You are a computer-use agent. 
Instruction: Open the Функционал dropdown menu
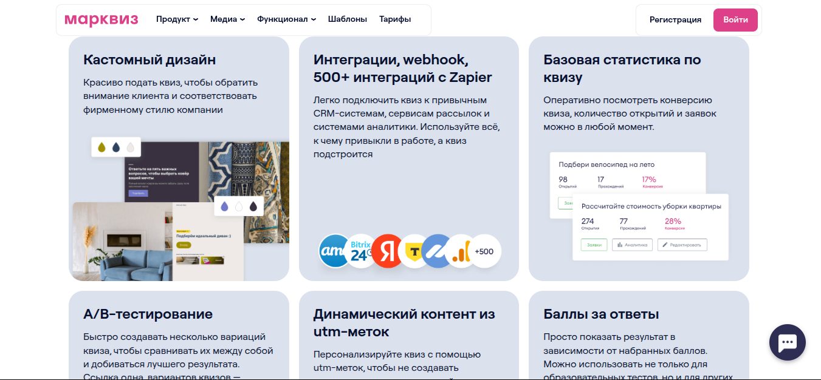[286, 19]
